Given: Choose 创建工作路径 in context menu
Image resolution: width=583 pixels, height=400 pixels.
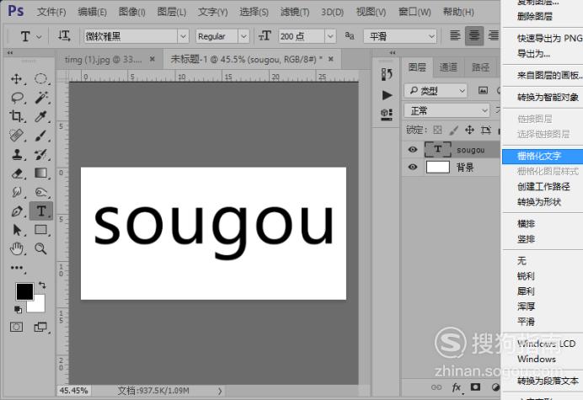Looking at the screenshot, I should (542, 187).
